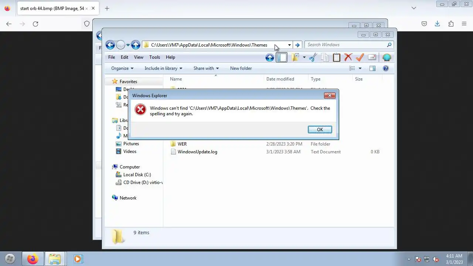The height and width of the screenshot is (266, 473).
Task: Click the Explorer Up arrow next to address bar
Action: point(136,45)
